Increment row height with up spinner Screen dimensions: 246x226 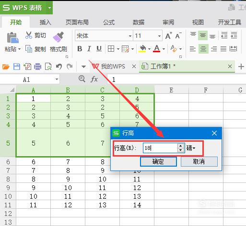coord(181,146)
